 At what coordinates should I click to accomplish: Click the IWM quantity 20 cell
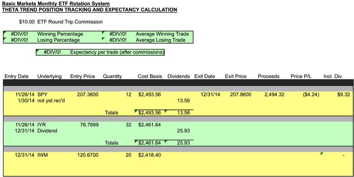click(x=128, y=155)
